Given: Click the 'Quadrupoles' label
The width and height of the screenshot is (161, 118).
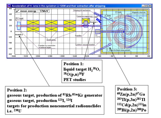Looking at the screenshot, I should 51,40.
